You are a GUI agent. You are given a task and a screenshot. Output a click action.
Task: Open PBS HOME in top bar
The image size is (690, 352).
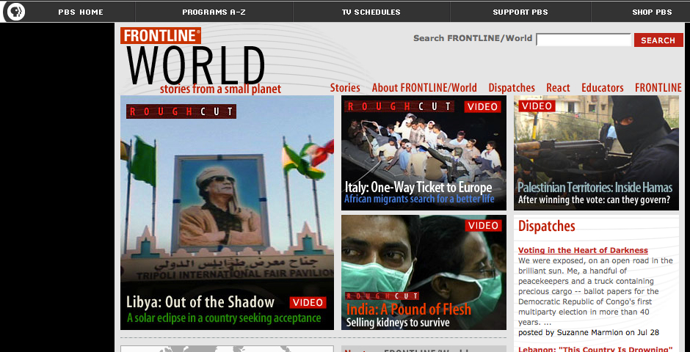click(x=81, y=12)
